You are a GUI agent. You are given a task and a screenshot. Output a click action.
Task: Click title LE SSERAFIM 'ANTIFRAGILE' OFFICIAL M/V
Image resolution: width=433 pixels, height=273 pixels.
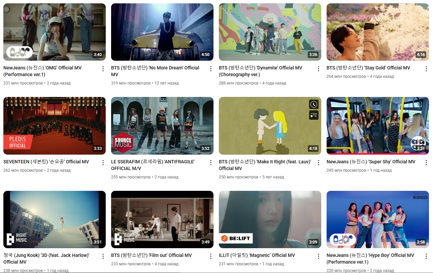(x=153, y=165)
